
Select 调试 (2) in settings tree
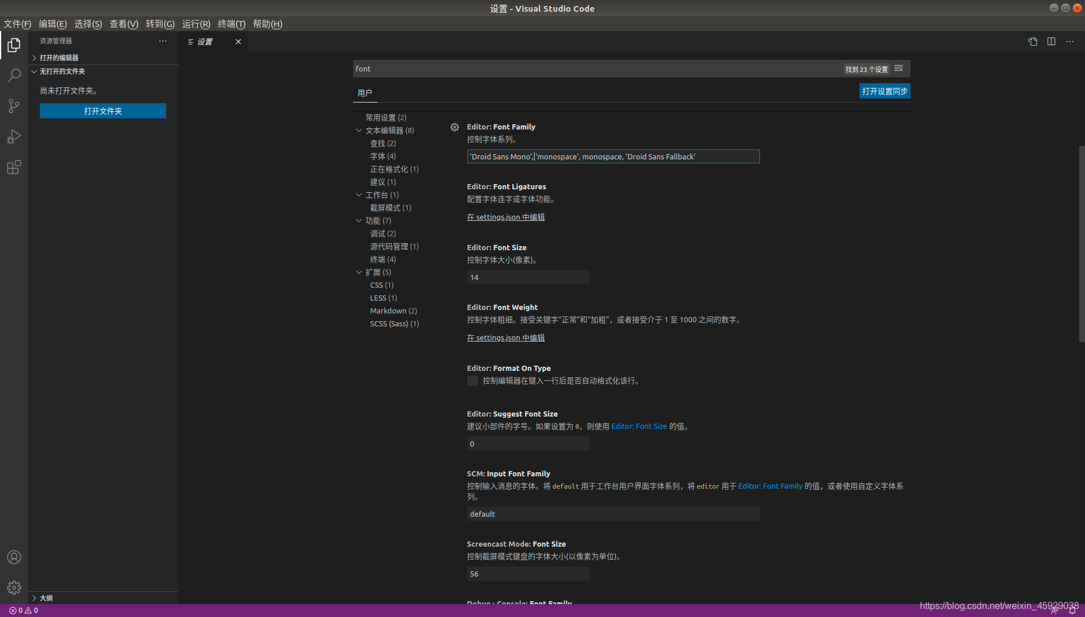pos(383,234)
